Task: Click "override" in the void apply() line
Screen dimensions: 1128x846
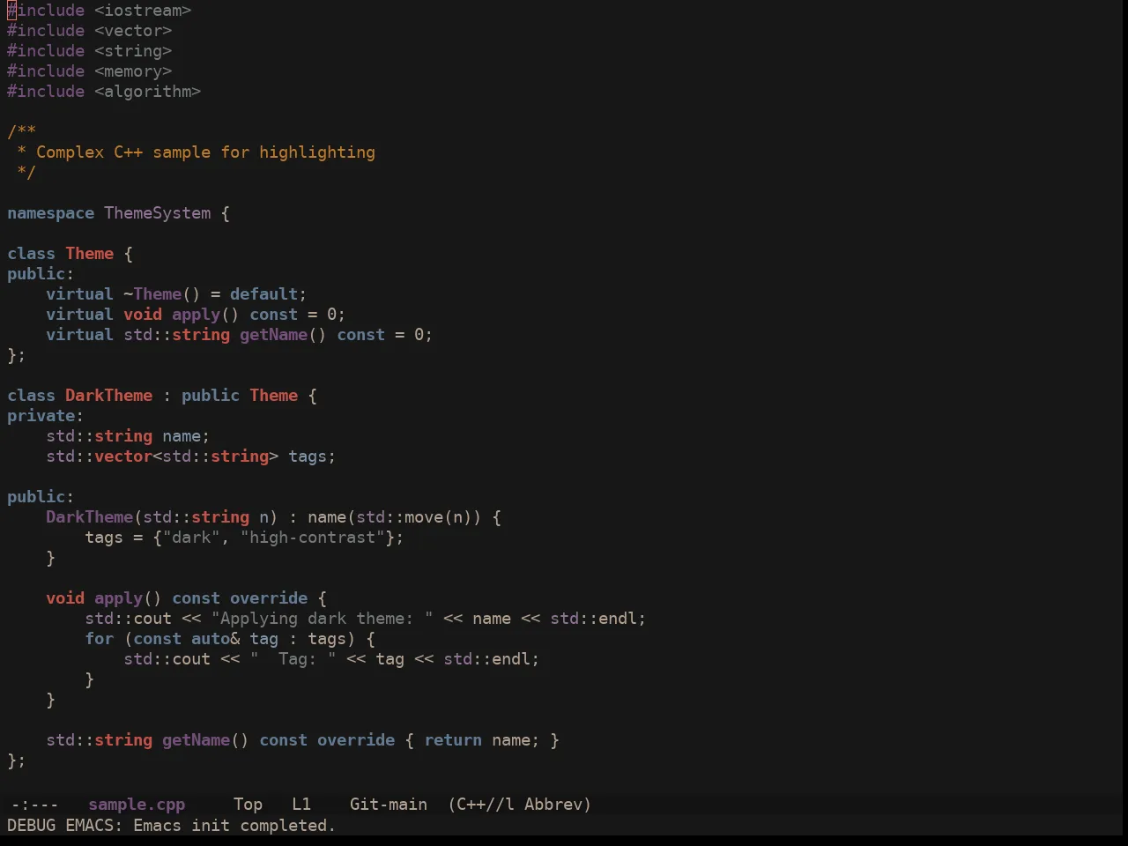Action: [269, 598]
